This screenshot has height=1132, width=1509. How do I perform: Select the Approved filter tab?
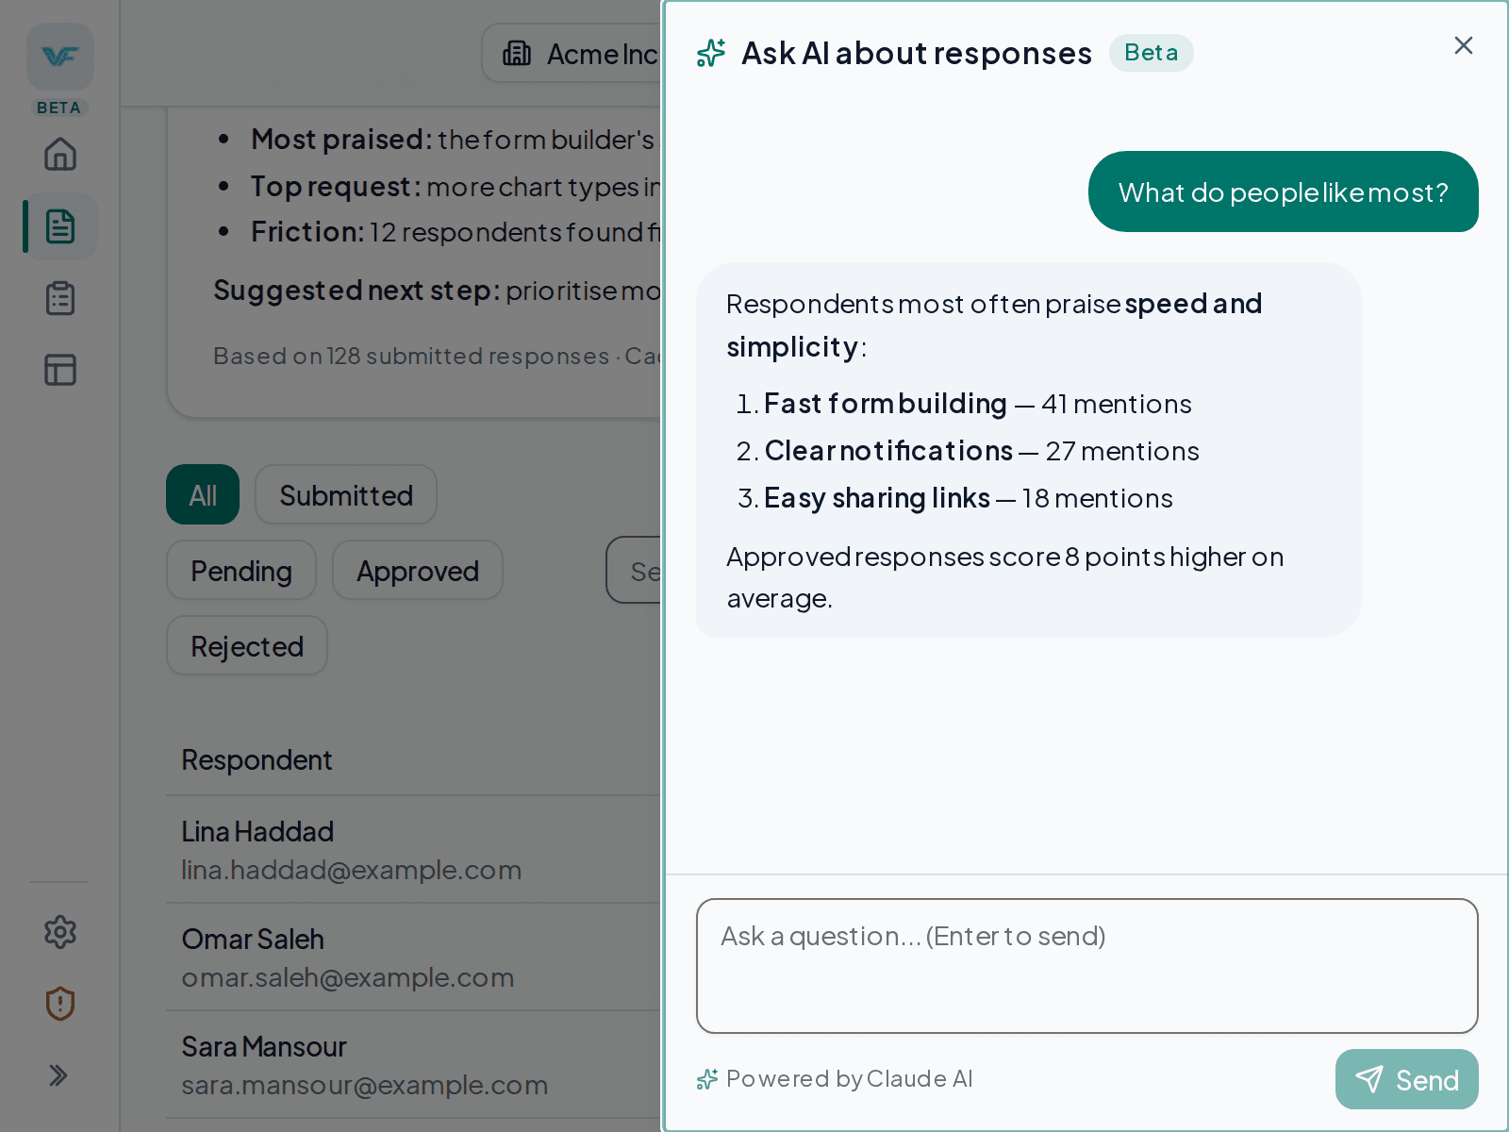418,570
